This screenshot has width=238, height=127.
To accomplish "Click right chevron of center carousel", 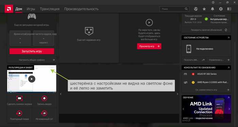I will point(177,94).
